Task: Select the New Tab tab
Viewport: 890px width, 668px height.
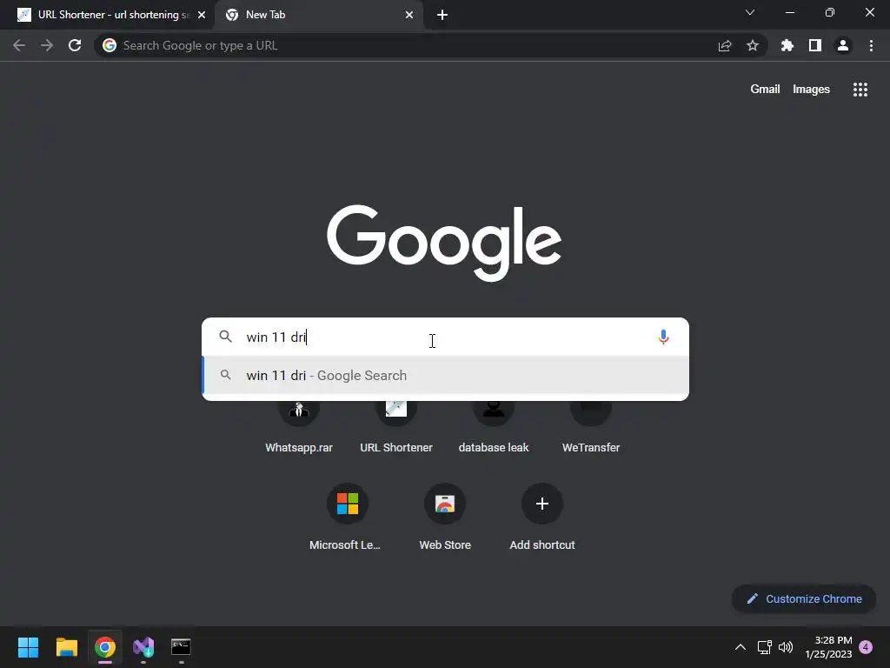Action: [x=318, y=15]
